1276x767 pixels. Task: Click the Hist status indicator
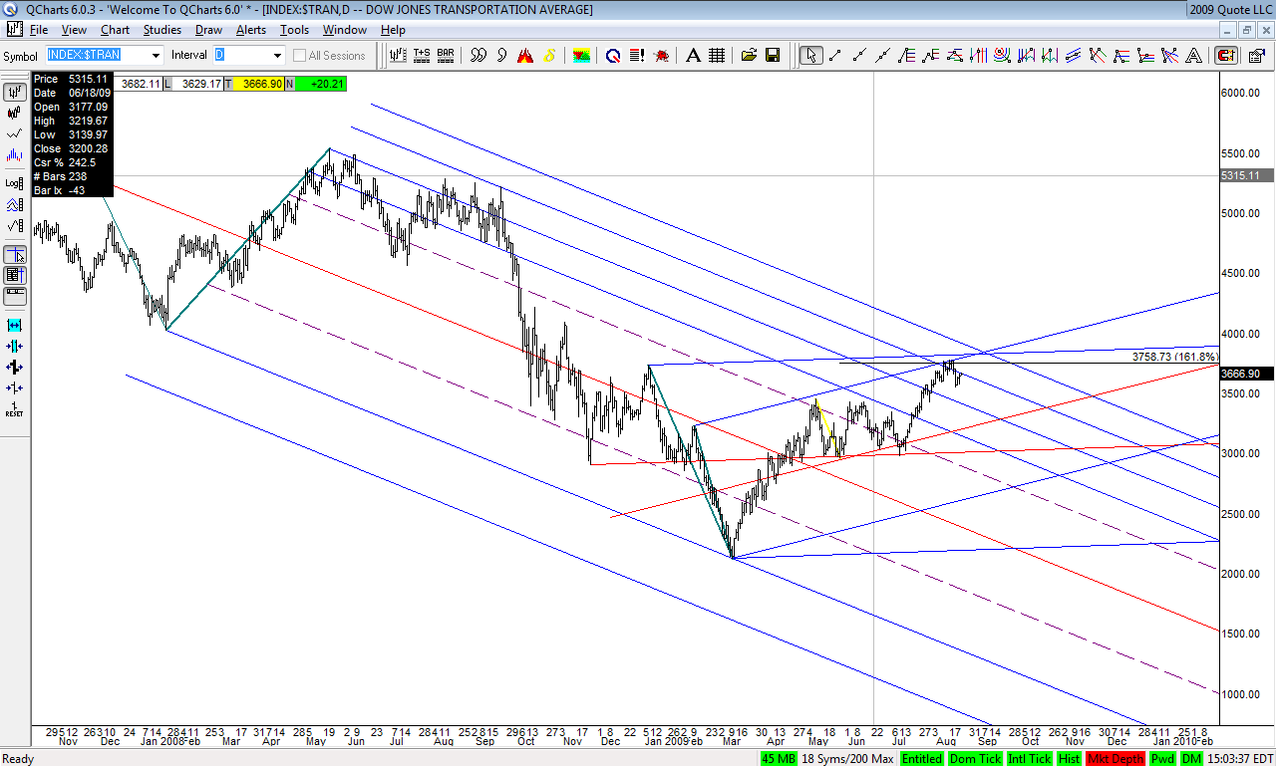coord(1070,759)
